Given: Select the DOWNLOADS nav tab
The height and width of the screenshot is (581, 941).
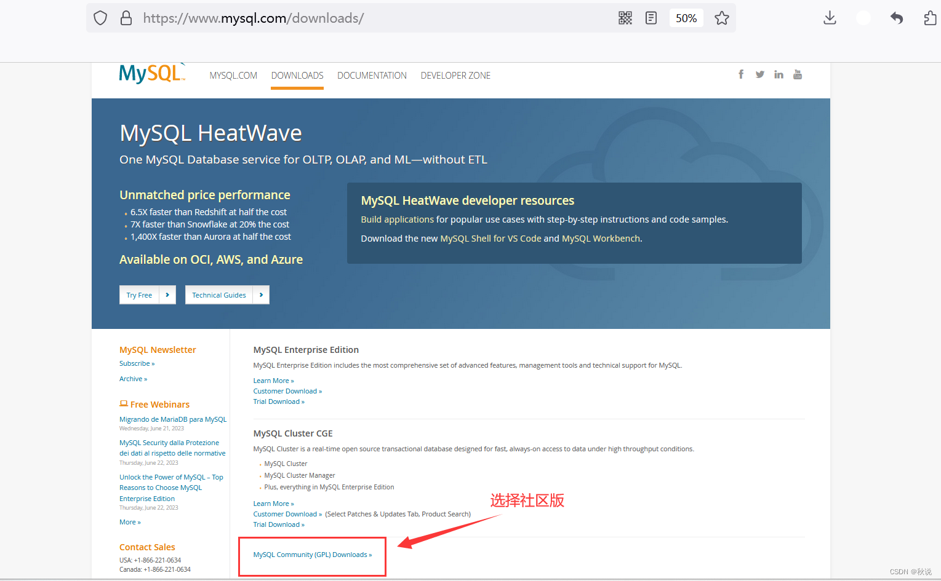Looking at the screenshot, I should pos(297,76).
